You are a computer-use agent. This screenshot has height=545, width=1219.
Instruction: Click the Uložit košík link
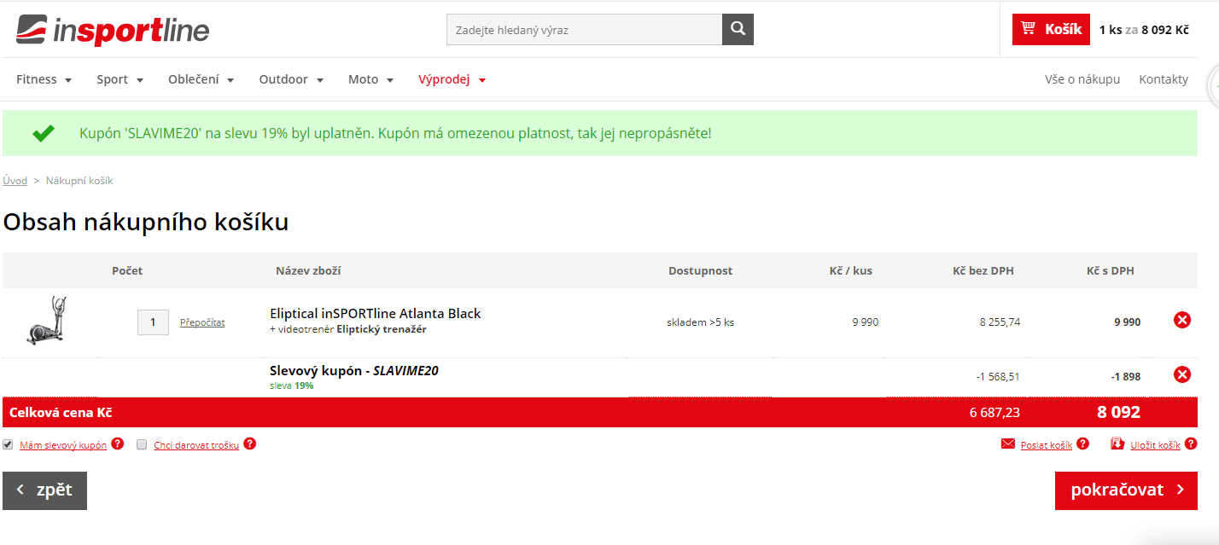(x=1155, y=445)
